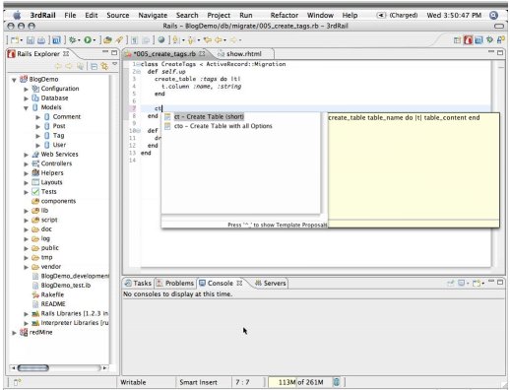Expand the redMine project node

14,333
